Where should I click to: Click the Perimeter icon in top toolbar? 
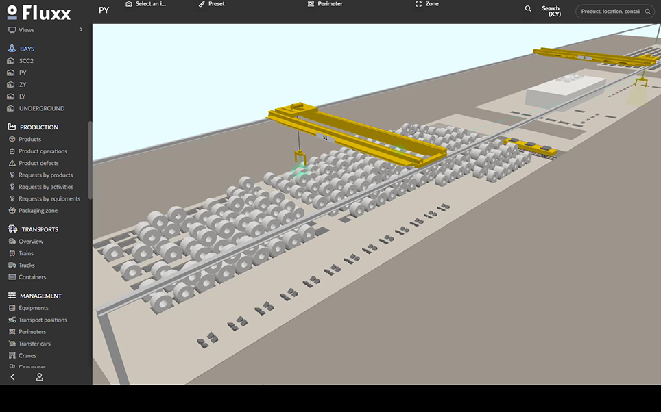311,4
